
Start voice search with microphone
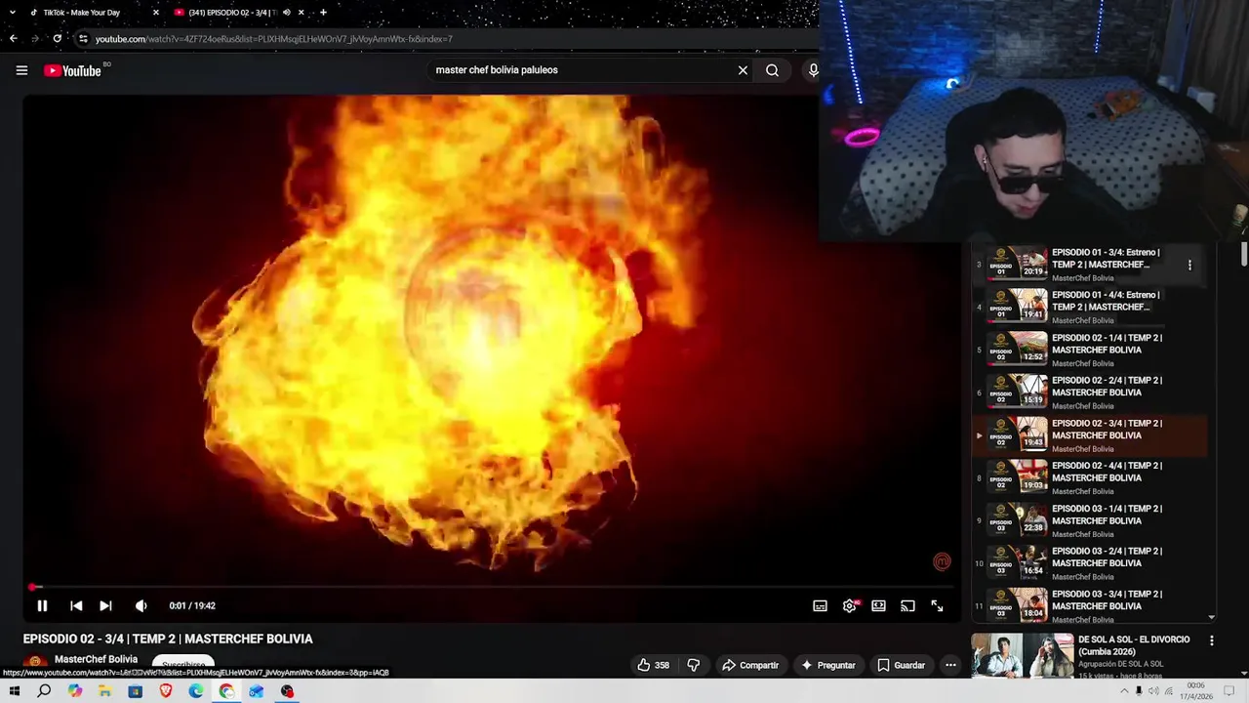[x=813, y=70]
